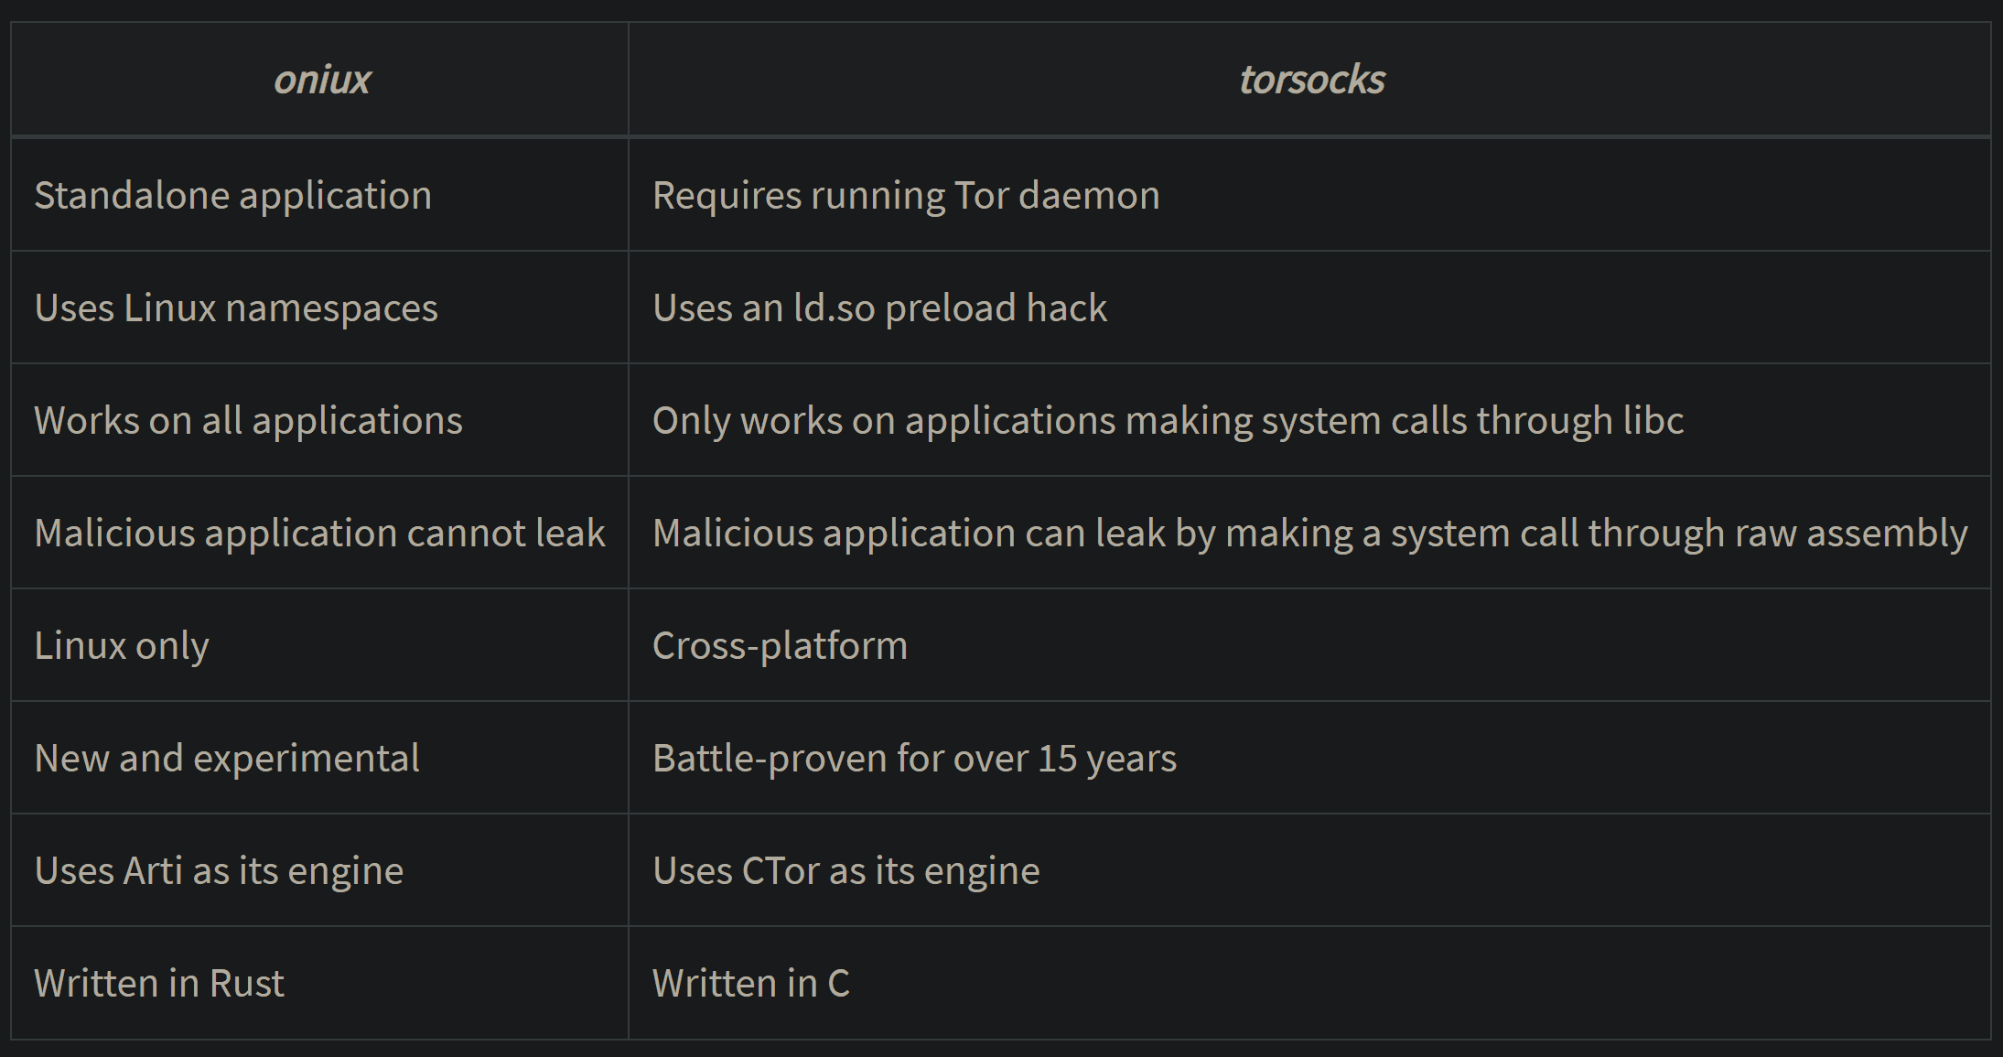
Task: Select the 'Standalone application' cell
Action: pyautogui.click(x=233, y=195)
